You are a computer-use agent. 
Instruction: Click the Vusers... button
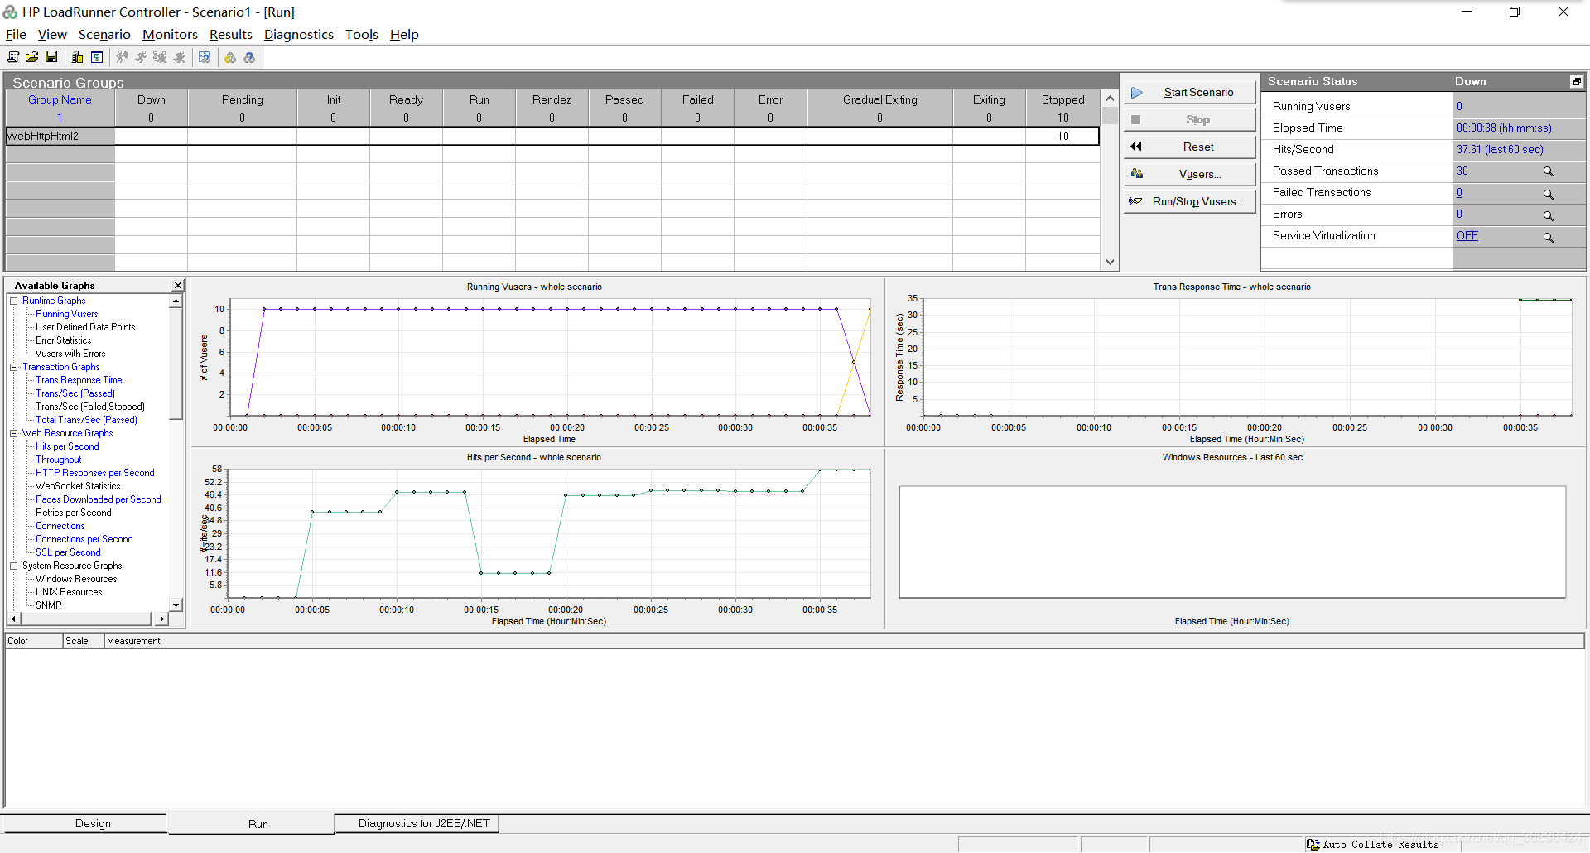pyautogui.click(x=1189, y=174)
